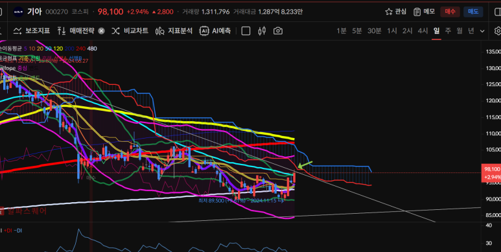
Task: Click the 거래량 1,311,796 volume value
Action: coord(215,12)
